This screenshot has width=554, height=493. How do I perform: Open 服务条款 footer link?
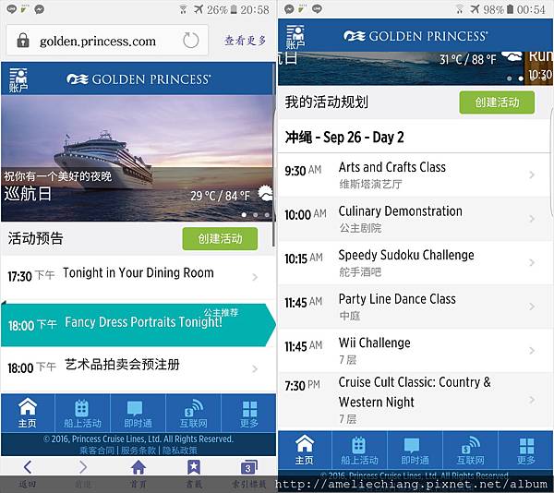[138, 451]
